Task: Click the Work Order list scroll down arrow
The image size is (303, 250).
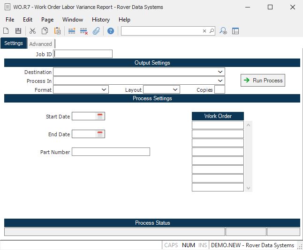Action: pyautogui.click(x=249, y=188)
